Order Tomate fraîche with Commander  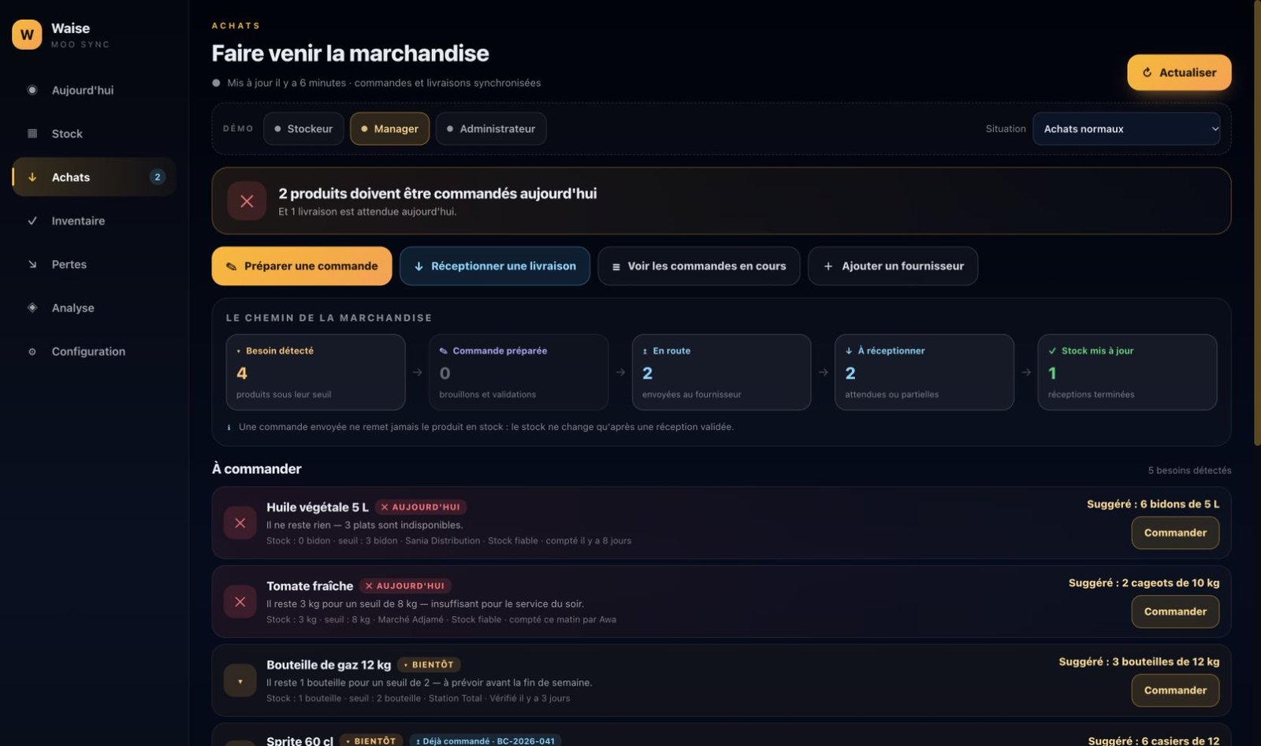[1175, 611]
